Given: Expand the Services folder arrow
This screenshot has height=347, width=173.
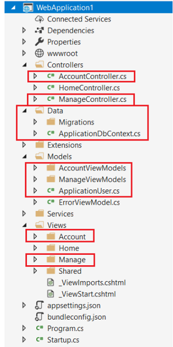Looking at the screenshot, I should point(24,214).
